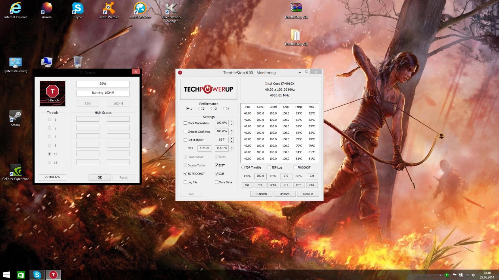The width and height of the screenshot is (499, 280).
Task: Close the TS Bench window
Action: click(136, 72)
